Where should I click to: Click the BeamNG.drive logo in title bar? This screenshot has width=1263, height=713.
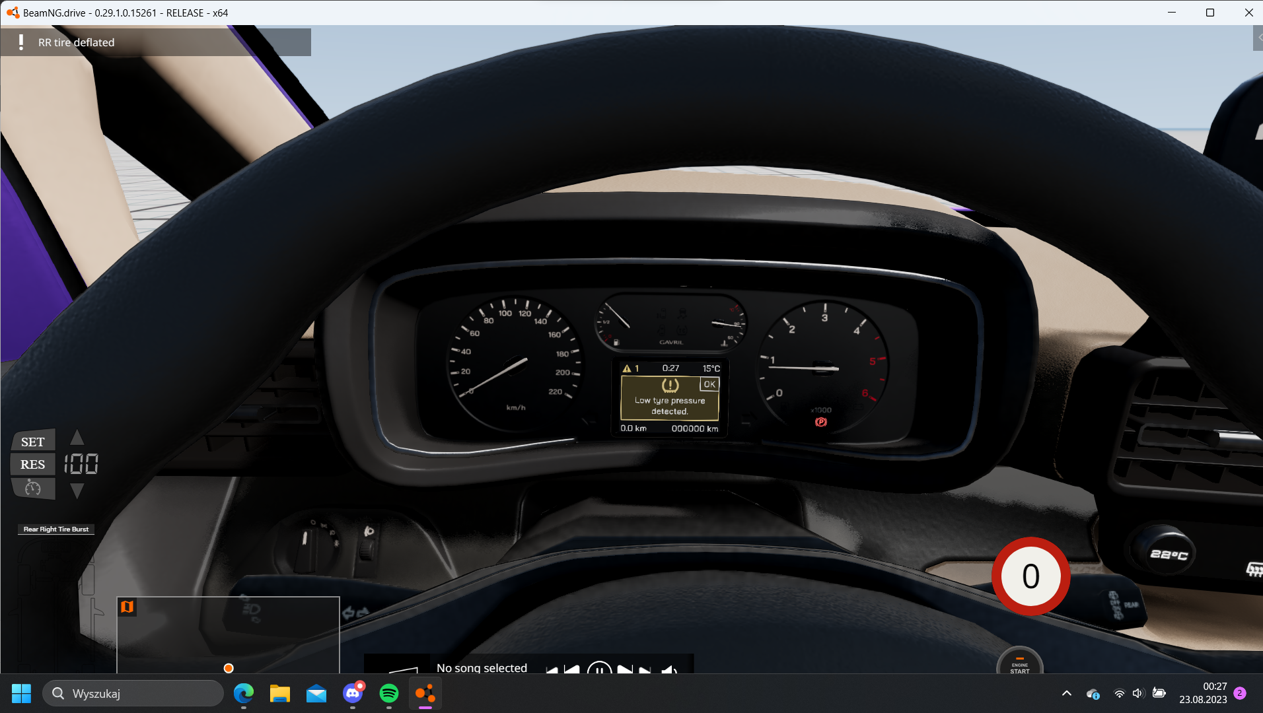pos(13,13)
